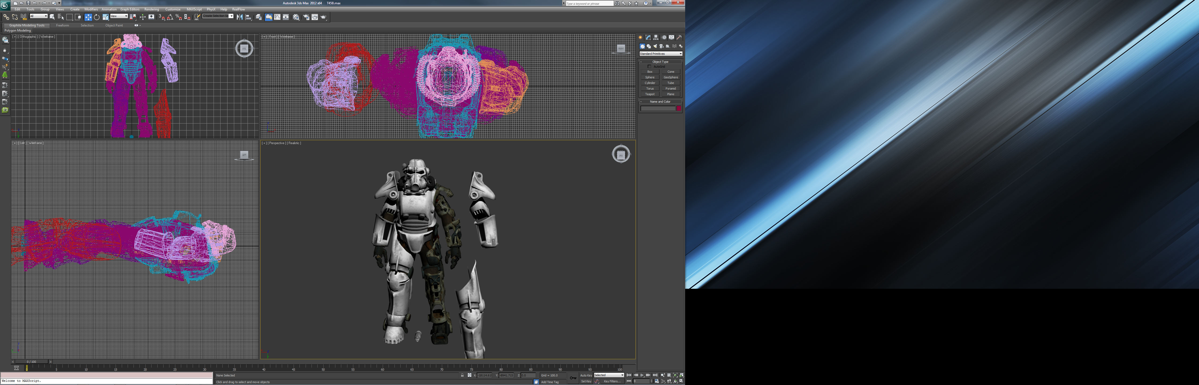The width and height of the screenshot is (1199, 385).
Task: Click the Box primitive button
Action: [x=650, y=72]
